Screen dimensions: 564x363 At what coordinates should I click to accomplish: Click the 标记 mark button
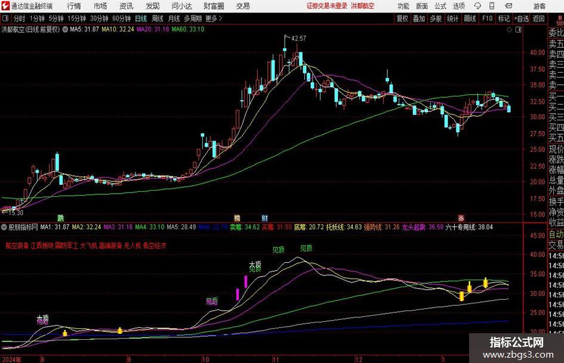(504, 18)
